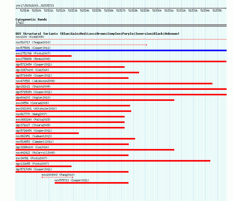Click the DGV Structural Variants track title
The image size is (234, 201).
(x=97, y=34)
